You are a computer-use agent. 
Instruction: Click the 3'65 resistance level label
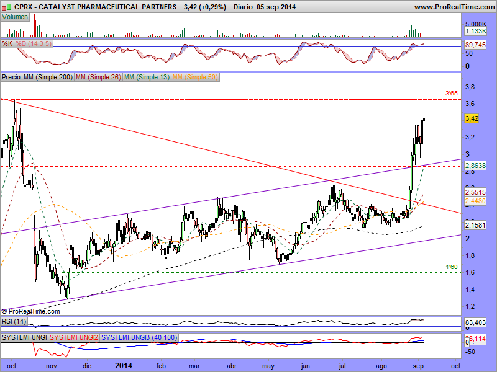coord(452,94)
